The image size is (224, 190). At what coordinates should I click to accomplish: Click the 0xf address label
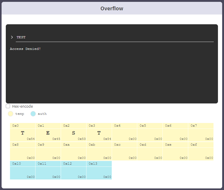click(x=194, y=145)
